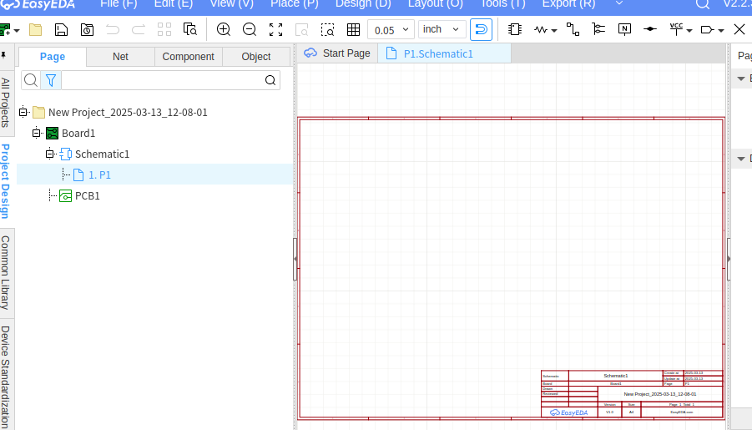Screen dimensions: 752x430
Task: Toggle the grid display icon
Action: click(x=353, y=30)
